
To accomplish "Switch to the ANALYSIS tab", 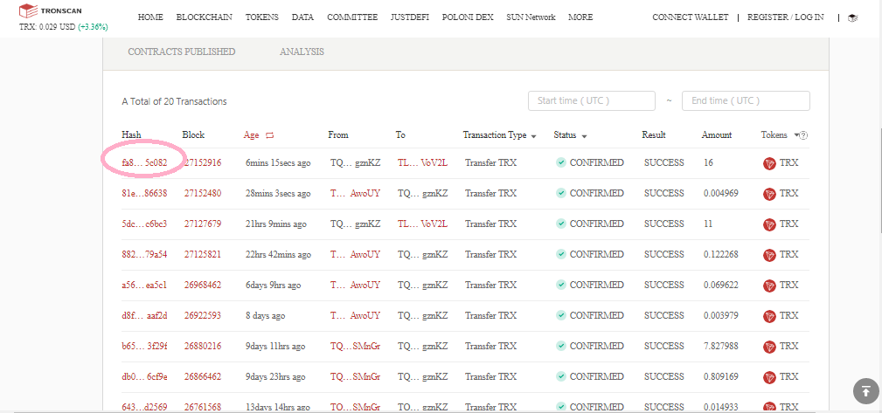I will tap(302, 52).
